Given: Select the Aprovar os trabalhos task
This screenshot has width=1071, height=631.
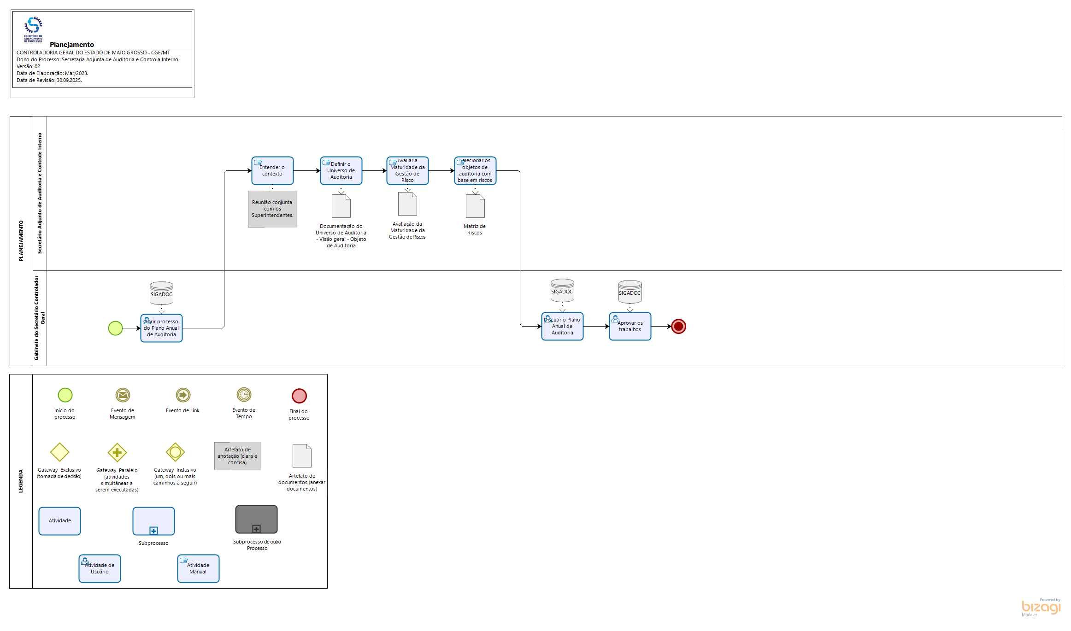Looking at the screenshot, I should point(630,327).
